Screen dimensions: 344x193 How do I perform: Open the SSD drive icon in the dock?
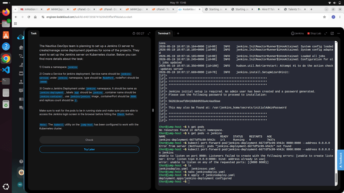point(6,93)
